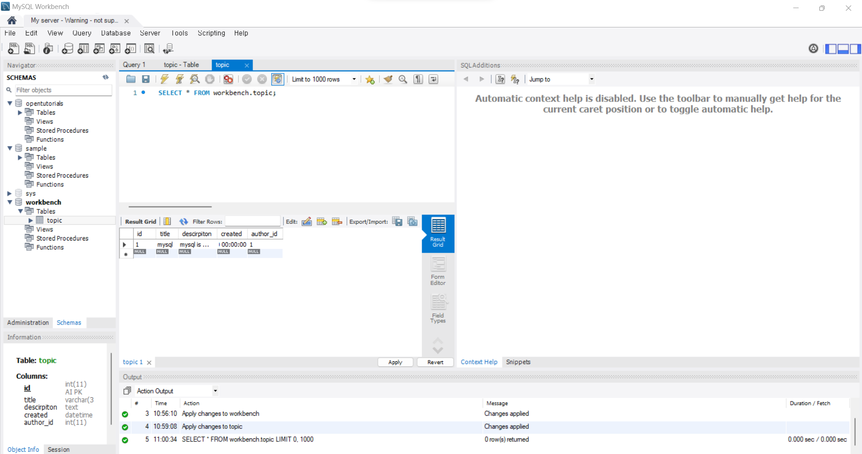Execute statement under keyboard cursor
The width and height of the screenshot is (862, 454).
click(x=180, y=79)
